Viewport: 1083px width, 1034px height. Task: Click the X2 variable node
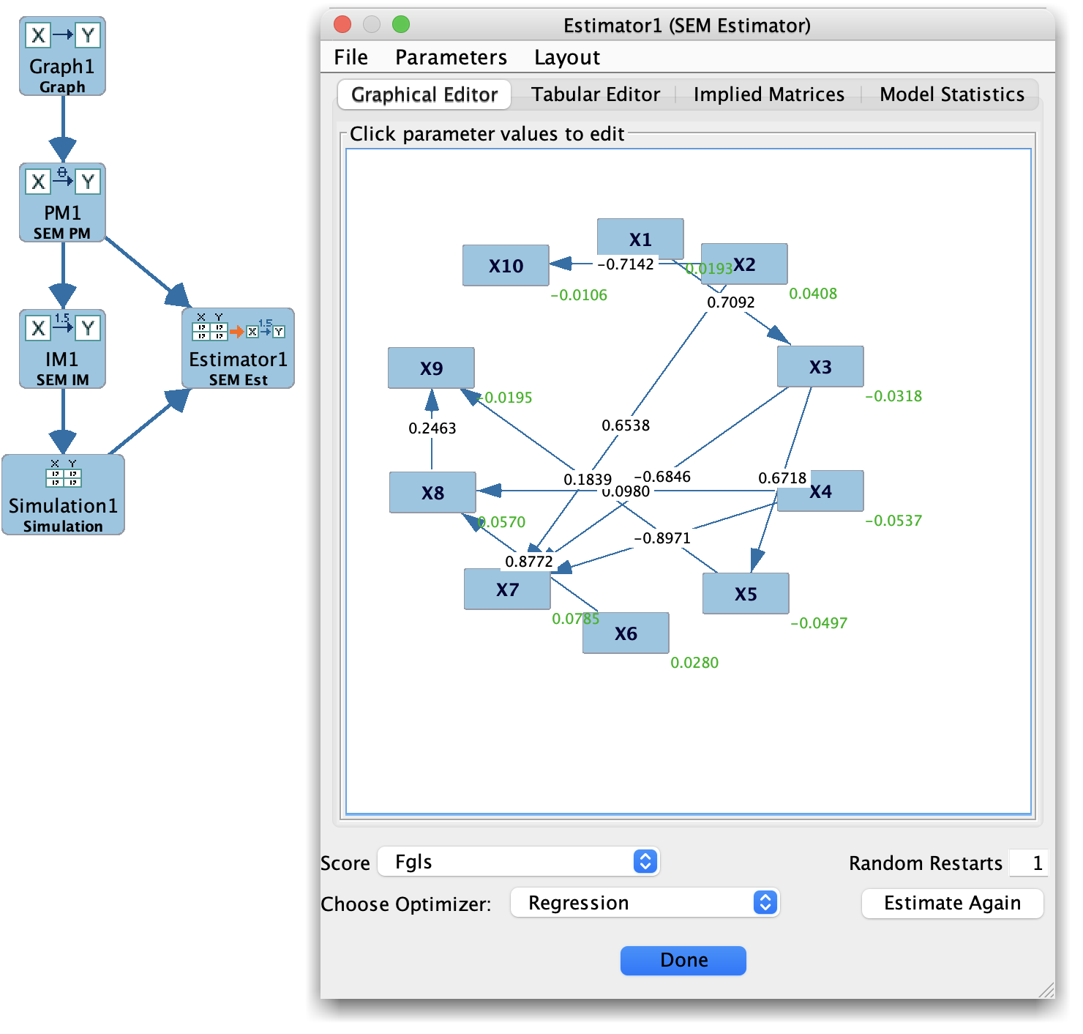(x=744, y=264)
